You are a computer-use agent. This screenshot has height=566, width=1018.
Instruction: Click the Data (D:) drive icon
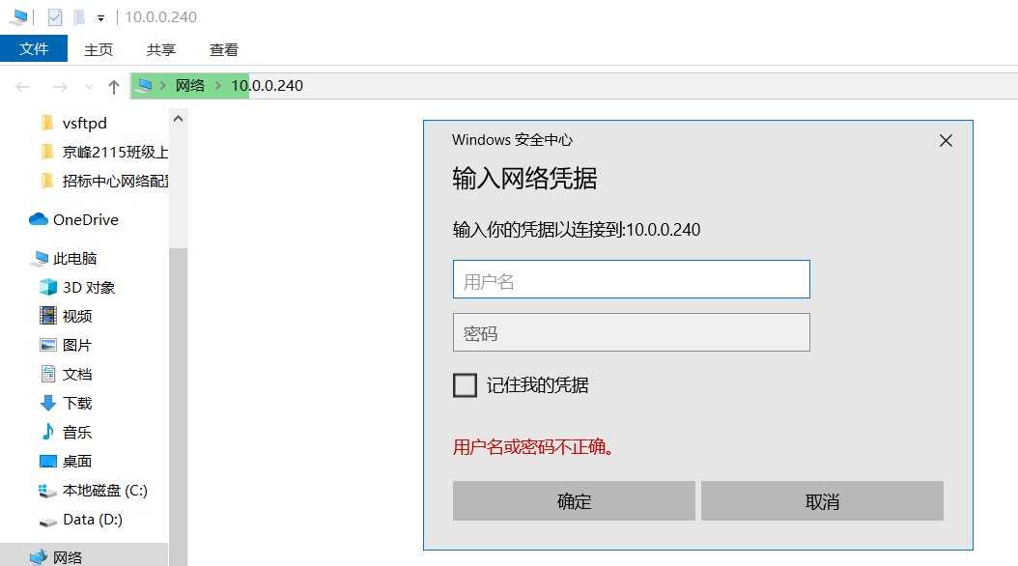coord(48,522)
